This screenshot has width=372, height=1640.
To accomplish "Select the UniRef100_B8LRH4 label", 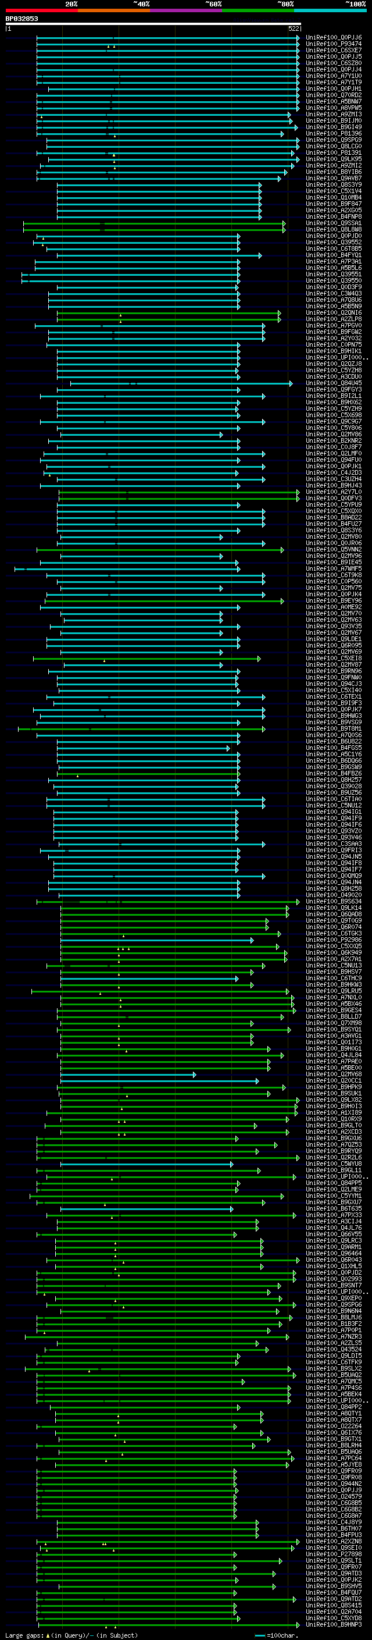I will (x=334, y=1446).
